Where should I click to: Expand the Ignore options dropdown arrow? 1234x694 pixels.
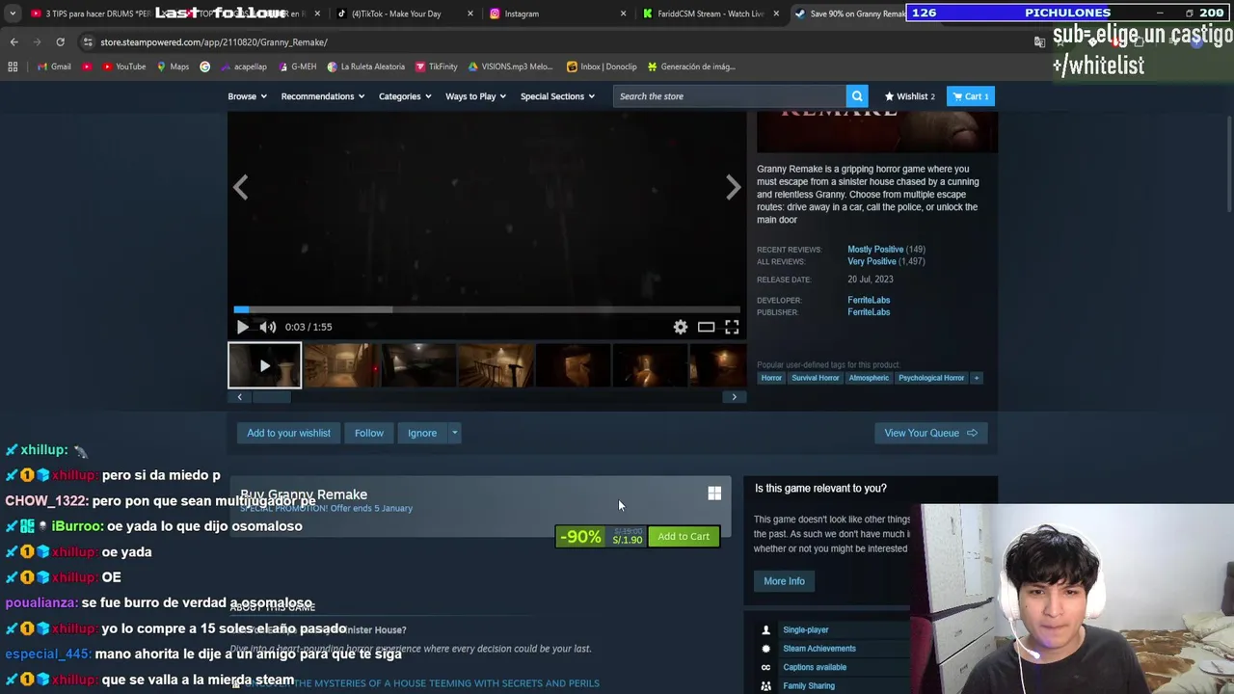tap(454, 433)
